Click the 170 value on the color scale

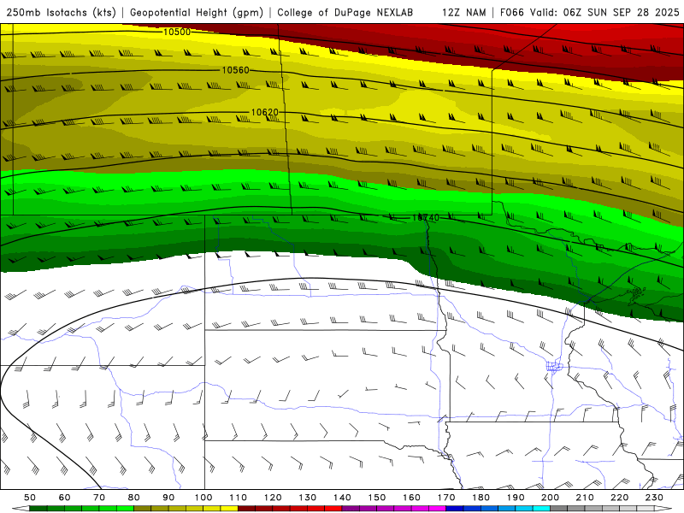tap(446, 498)
